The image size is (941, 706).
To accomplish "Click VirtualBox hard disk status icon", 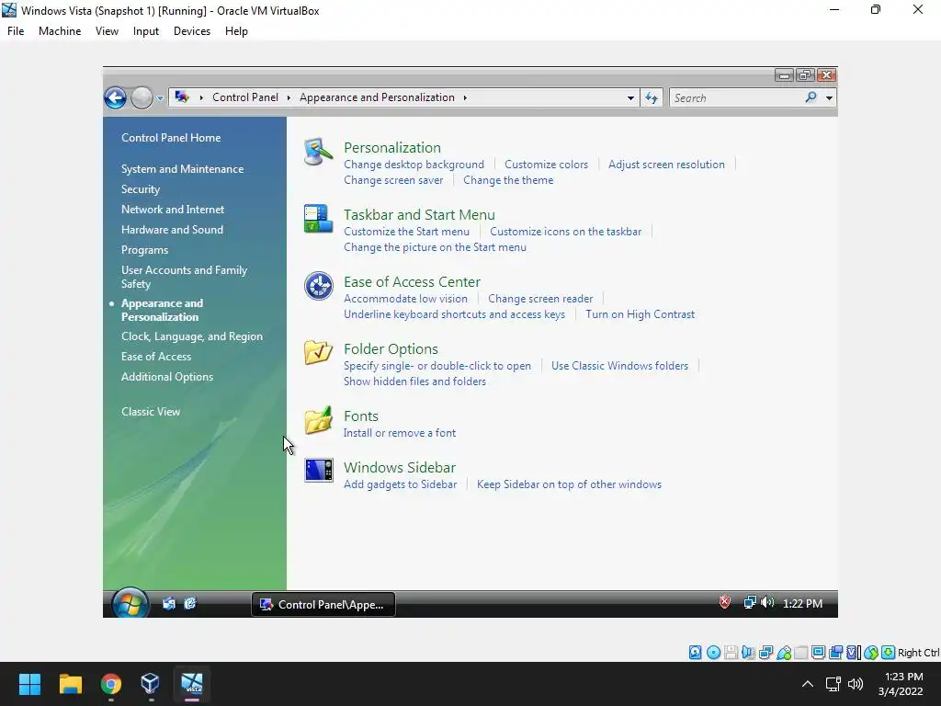I will [x=695, y=653].
